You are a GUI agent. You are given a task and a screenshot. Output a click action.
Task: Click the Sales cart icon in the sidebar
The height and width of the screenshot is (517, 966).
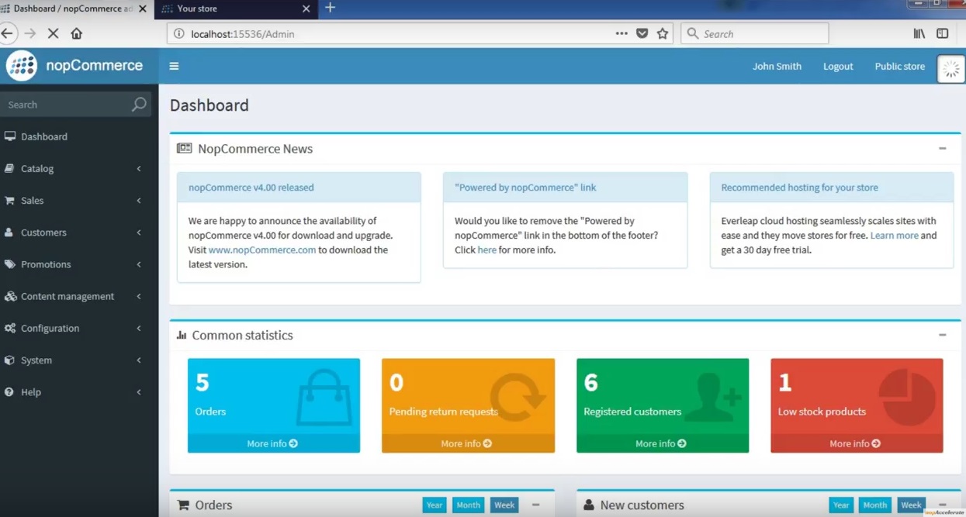tap(9, 200)
